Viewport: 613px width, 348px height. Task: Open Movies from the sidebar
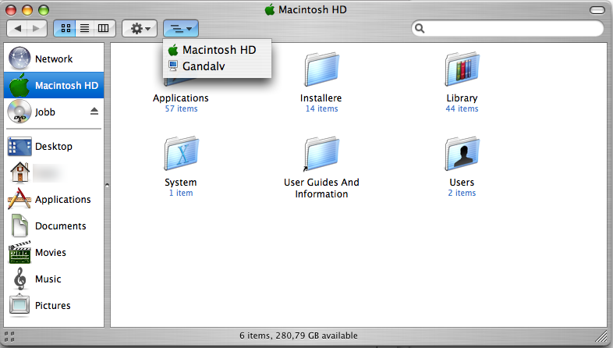click(x=54, y=253)
